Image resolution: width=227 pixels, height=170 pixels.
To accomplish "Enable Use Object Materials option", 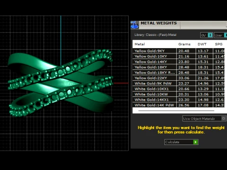I will [204, 119].
